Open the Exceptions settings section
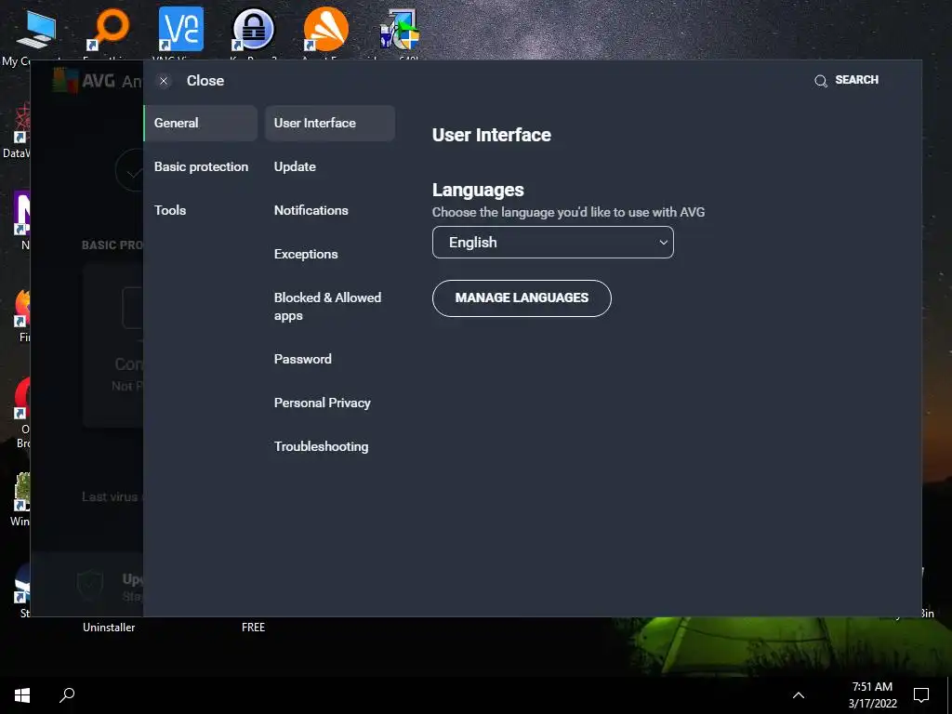The width and height of the screenshot is (952, 714). [x=305, y=254]
